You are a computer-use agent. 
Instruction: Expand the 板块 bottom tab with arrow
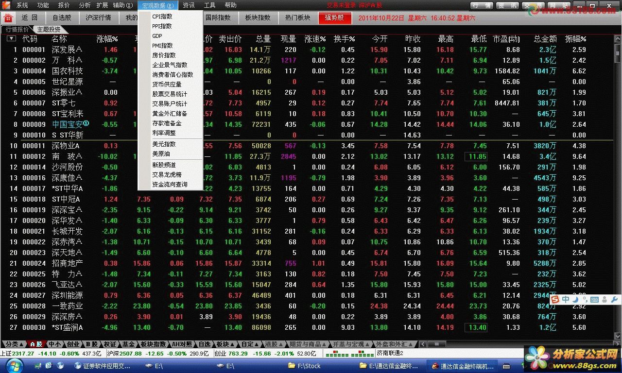(225, 344)
